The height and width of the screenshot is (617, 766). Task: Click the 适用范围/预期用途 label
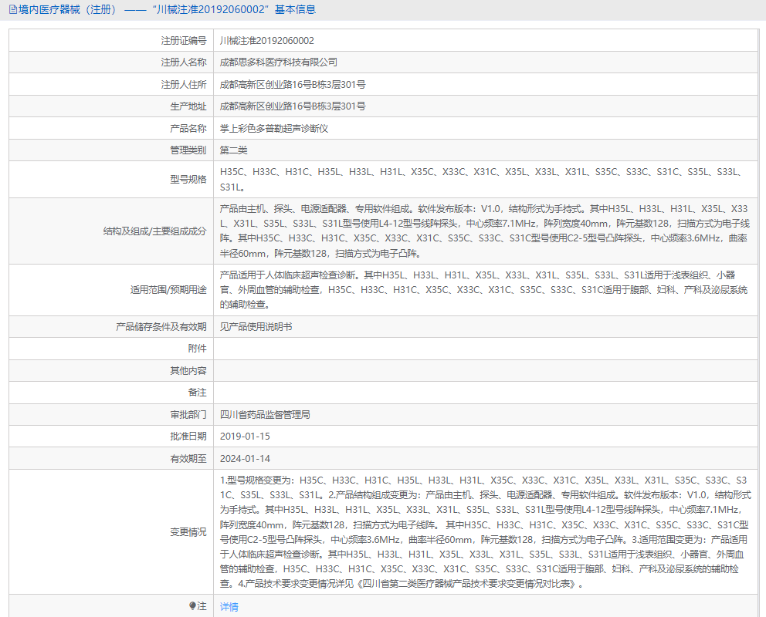coord(168,290)
